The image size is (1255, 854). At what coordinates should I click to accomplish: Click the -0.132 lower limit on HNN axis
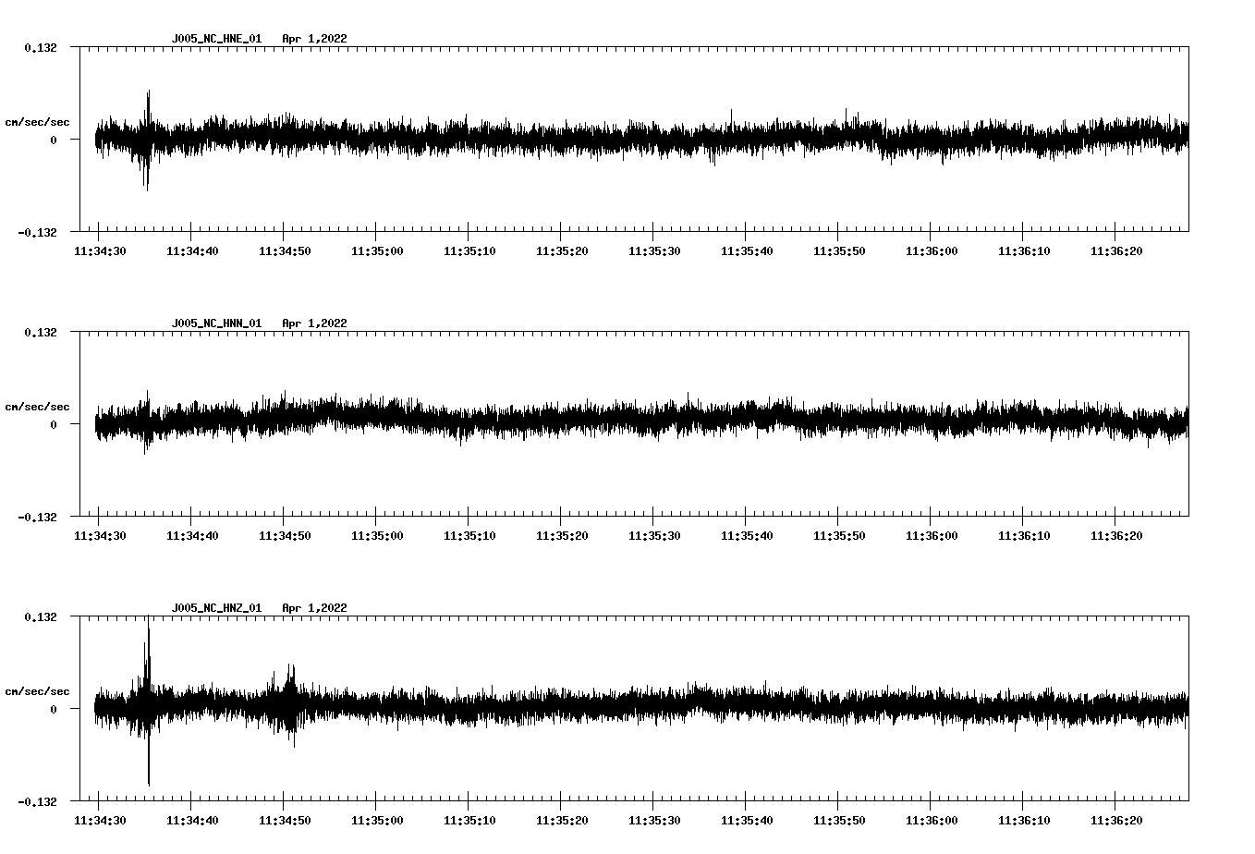pos(37,518)
